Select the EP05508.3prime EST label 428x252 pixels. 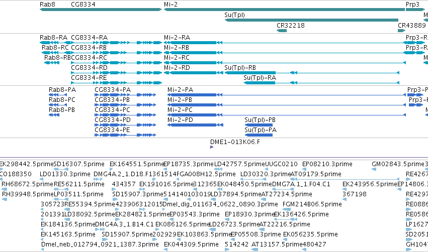pyautogui.click(x=256, y=234)
